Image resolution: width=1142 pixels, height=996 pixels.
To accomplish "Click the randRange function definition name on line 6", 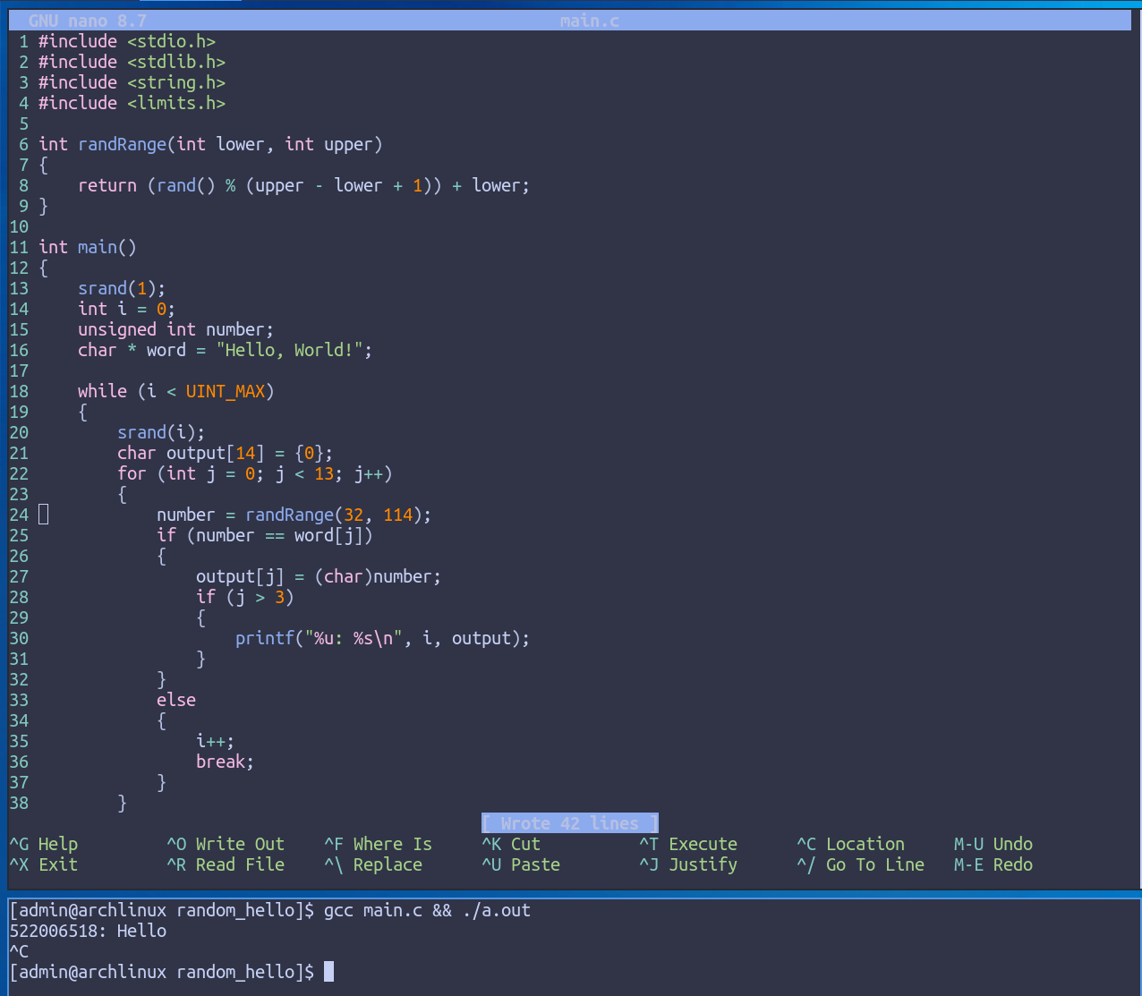I will (123, 144).
